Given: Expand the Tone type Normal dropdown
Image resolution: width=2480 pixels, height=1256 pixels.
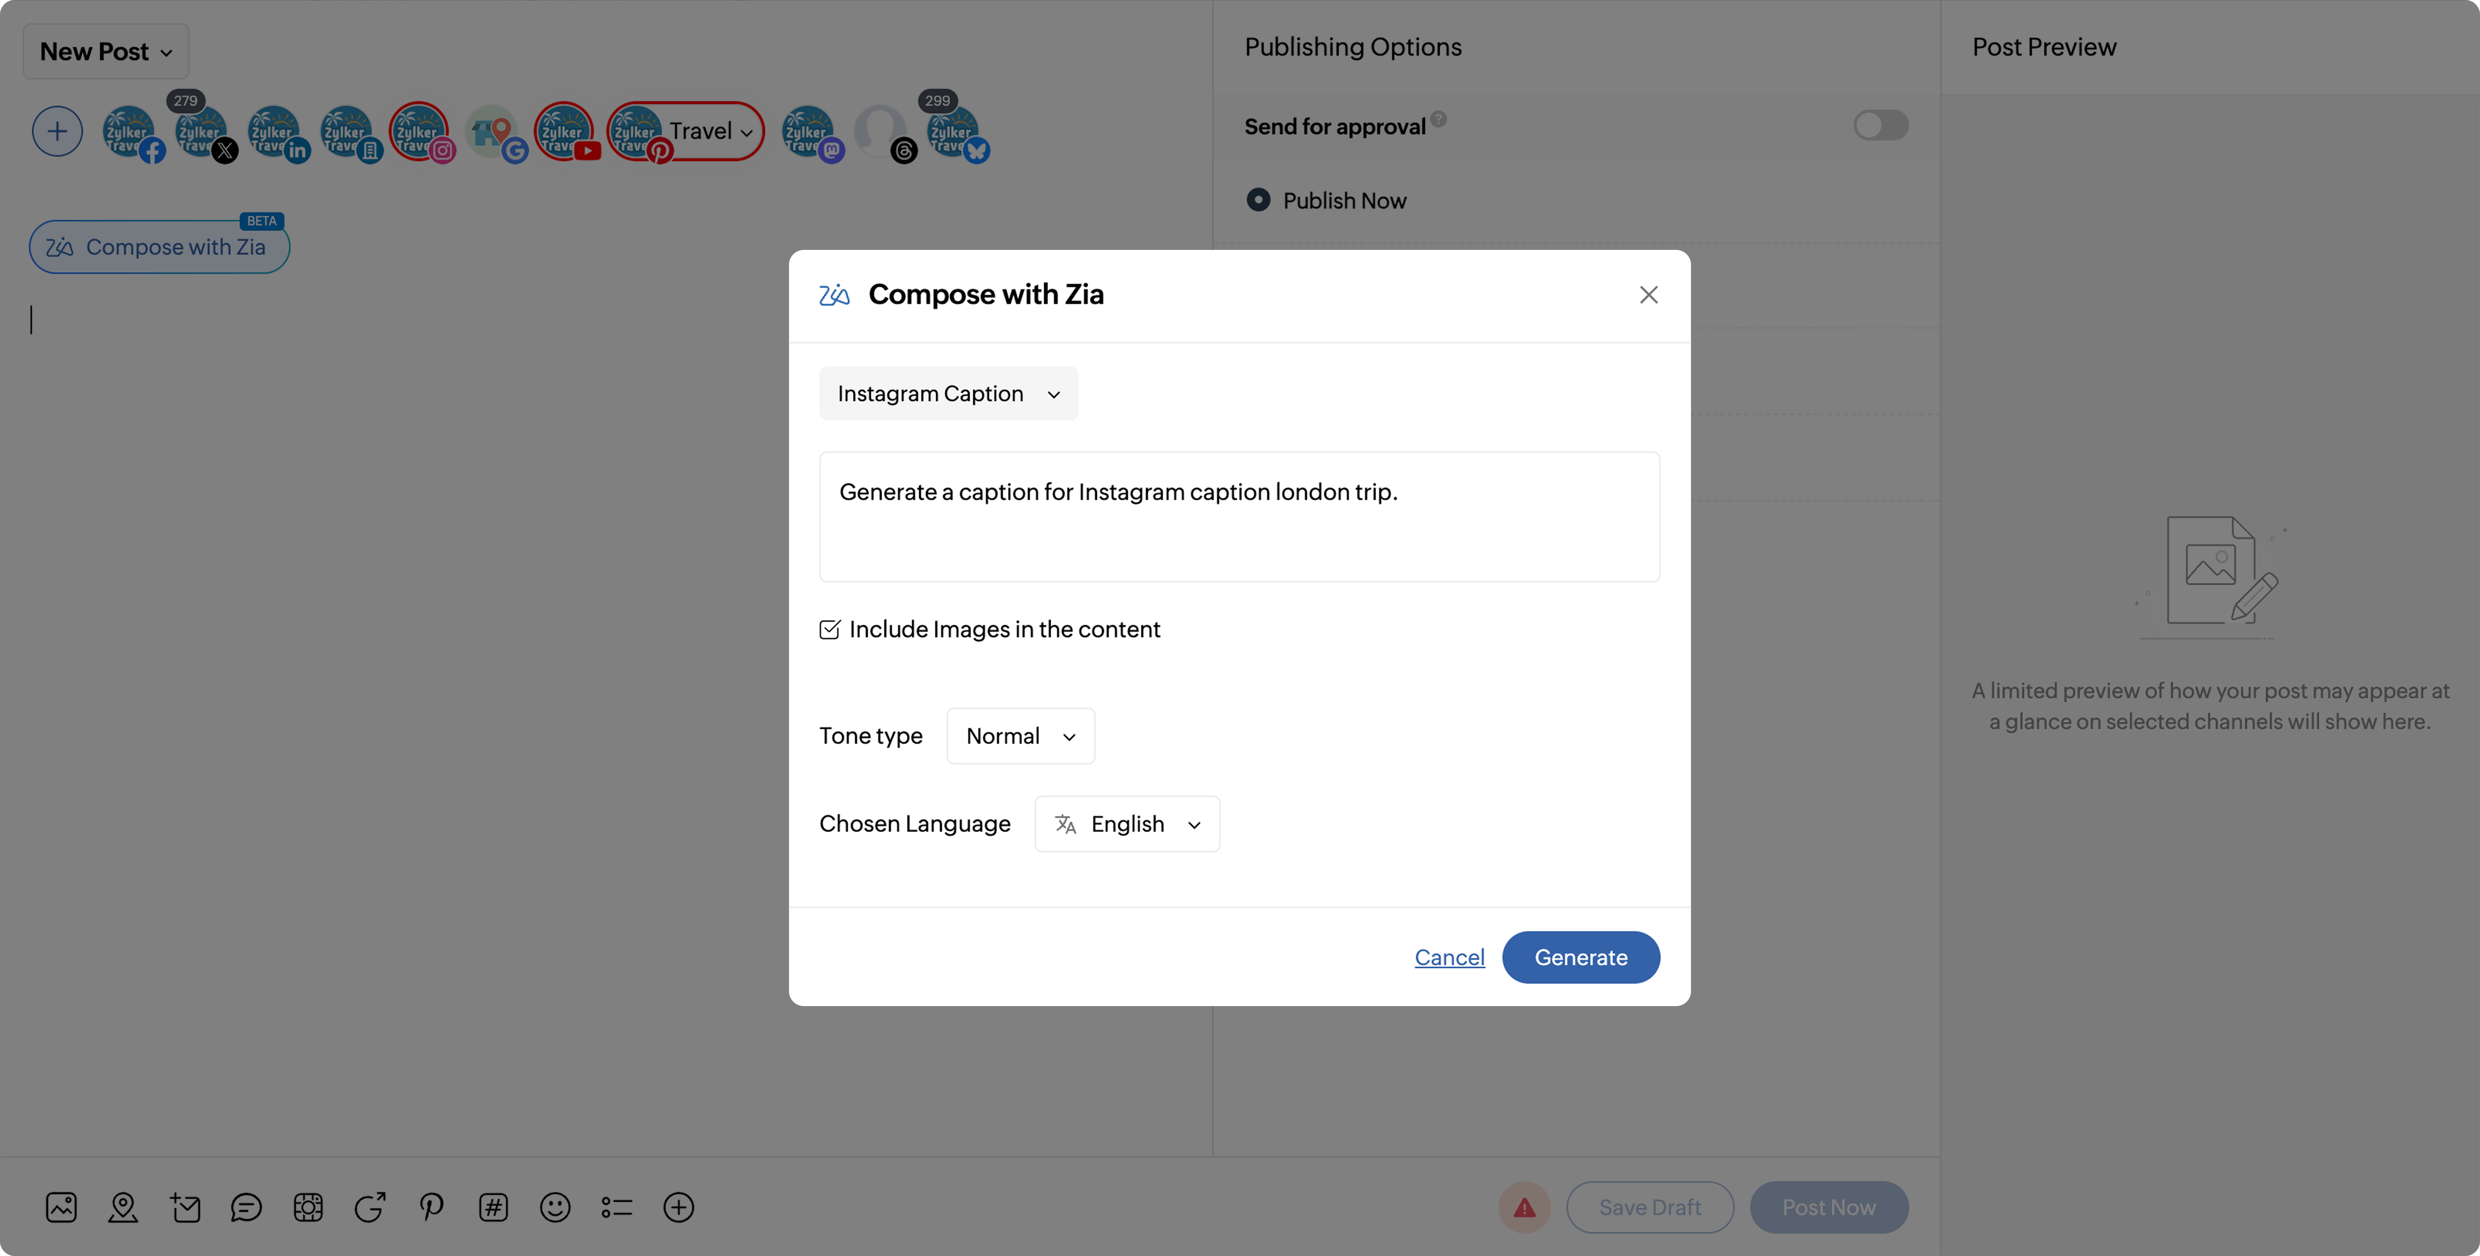Looking at the screenshot, I should tap(1021, 736).
